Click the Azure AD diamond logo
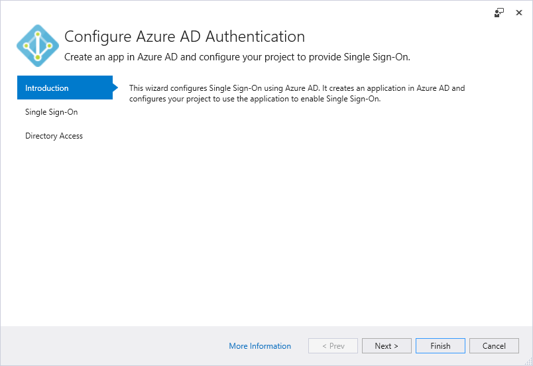The height and width of the screenshot is (366, 533). tap(38, 46)
